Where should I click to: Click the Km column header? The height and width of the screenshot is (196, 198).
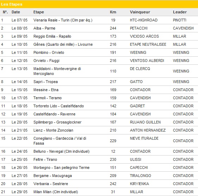click(x=113, y=12)
